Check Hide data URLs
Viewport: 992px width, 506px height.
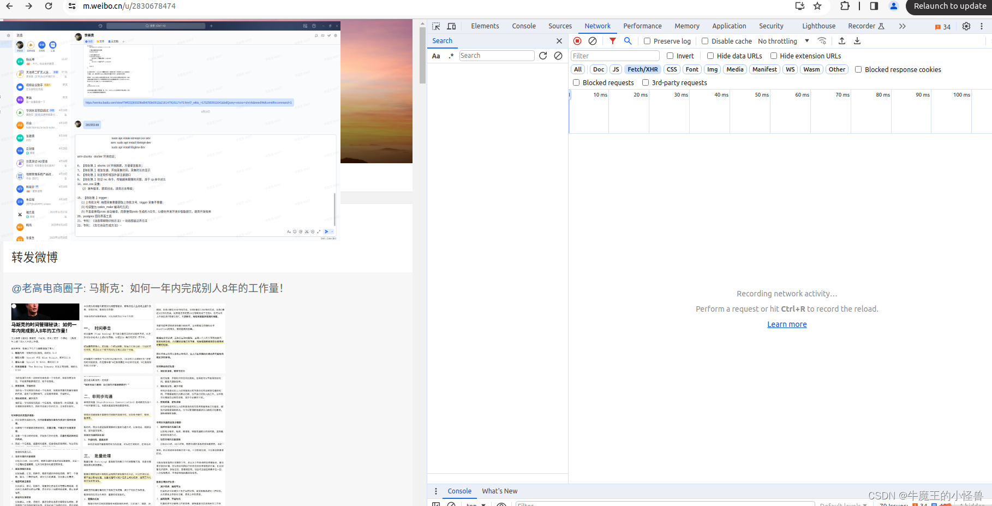click(x=710, y=56)
